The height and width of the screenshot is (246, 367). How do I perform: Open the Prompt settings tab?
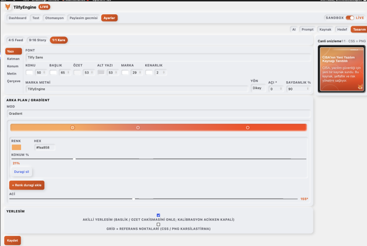click(x=307, y=29)
